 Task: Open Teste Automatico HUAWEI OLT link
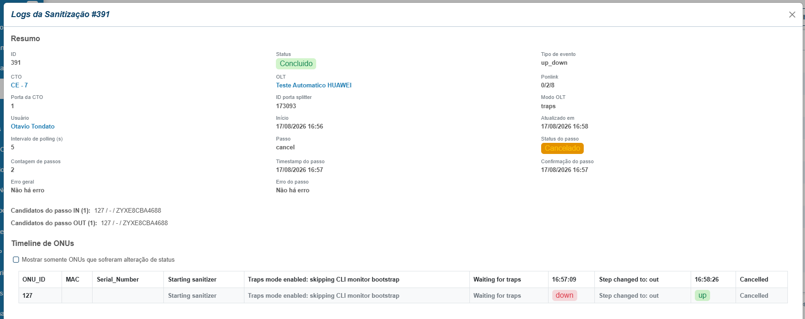click(314, 85)
